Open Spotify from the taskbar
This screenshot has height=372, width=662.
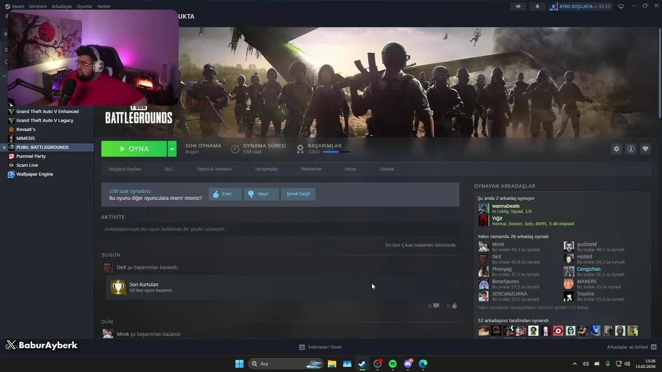[x=393, y=364]
